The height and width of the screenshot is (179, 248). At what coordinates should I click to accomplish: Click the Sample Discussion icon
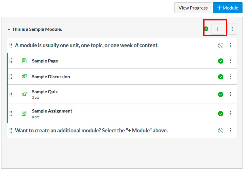24,77
